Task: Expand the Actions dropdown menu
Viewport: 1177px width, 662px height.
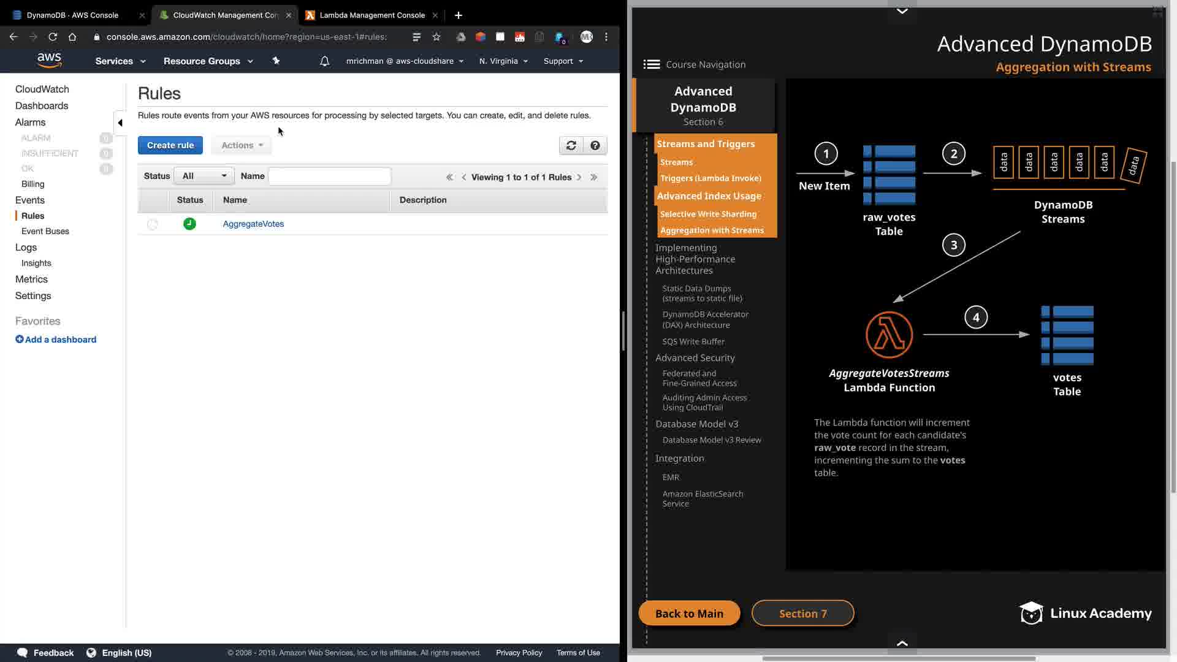Action: (x=242, y=145)
